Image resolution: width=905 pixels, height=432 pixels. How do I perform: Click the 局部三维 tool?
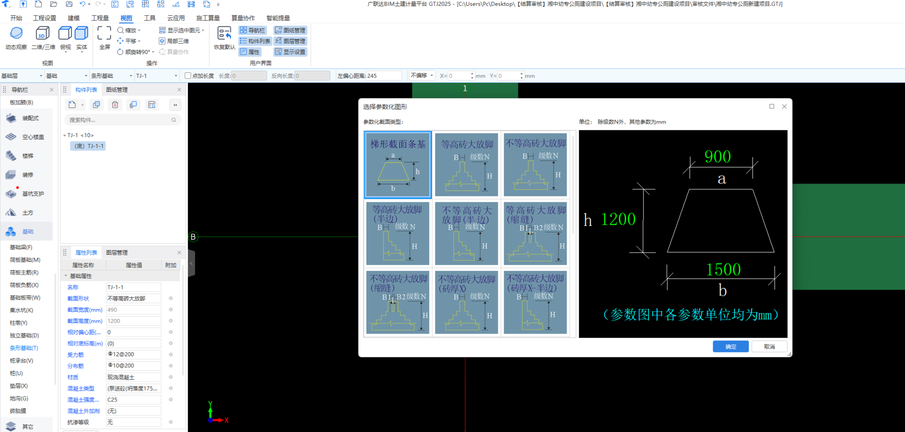174,41
